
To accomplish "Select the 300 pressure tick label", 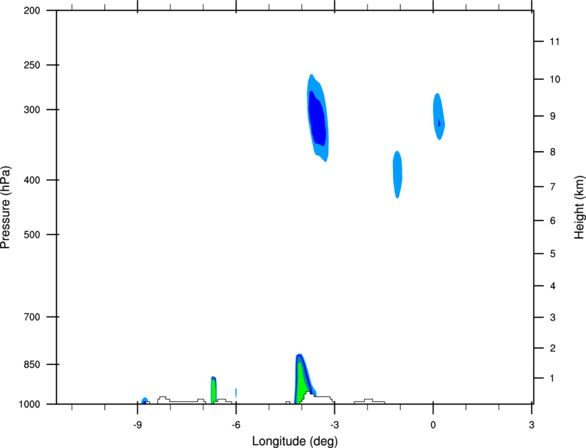I will click(x=32, y=110).
